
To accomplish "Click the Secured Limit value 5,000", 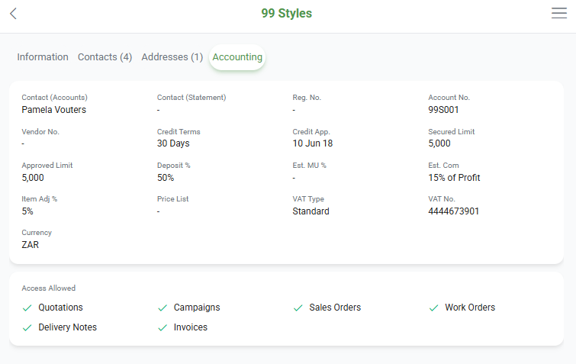I will tap(439, 143).
